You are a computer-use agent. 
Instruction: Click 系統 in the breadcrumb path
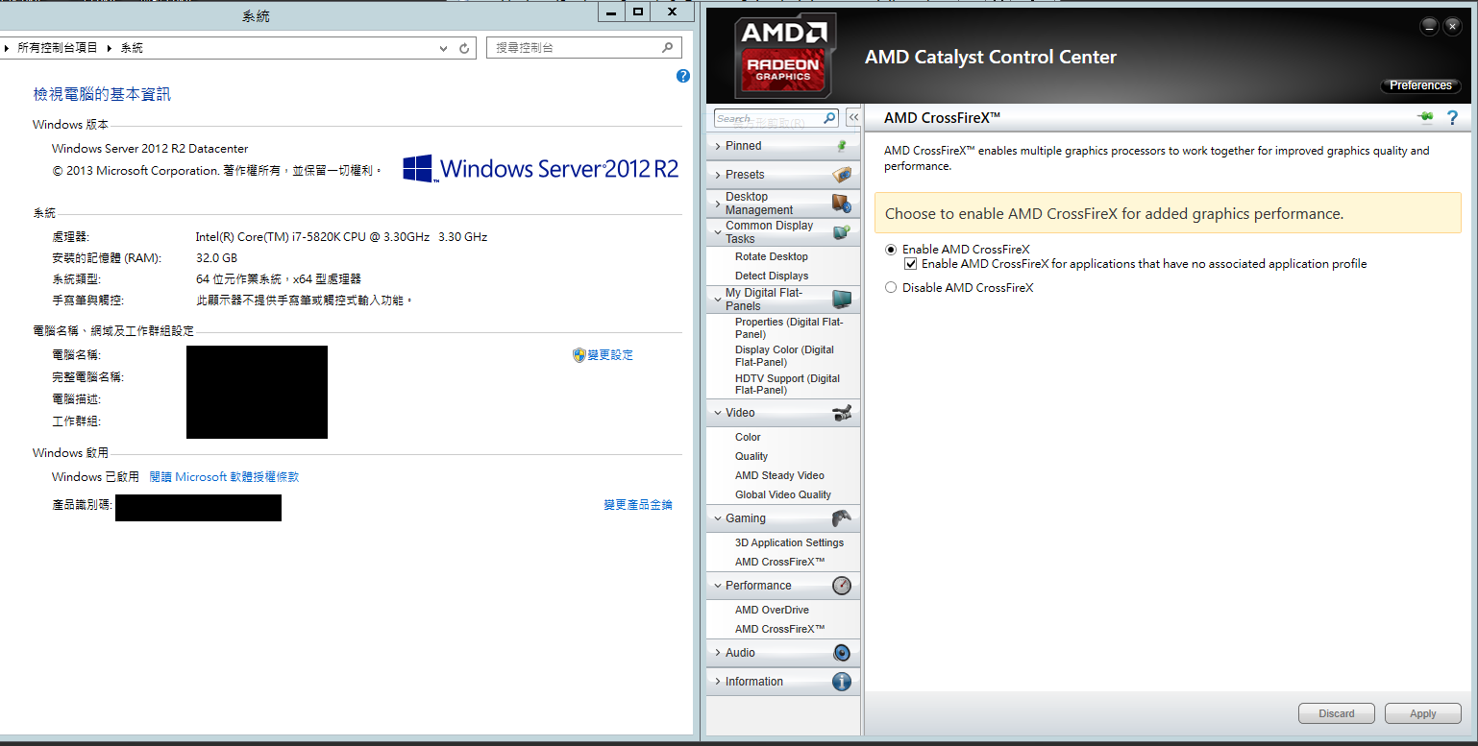coord(132,48)
